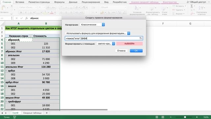Click the horizontal scrollbar above sheet tabs
Screen dimensions: 211x119
[x=56, y=110]
